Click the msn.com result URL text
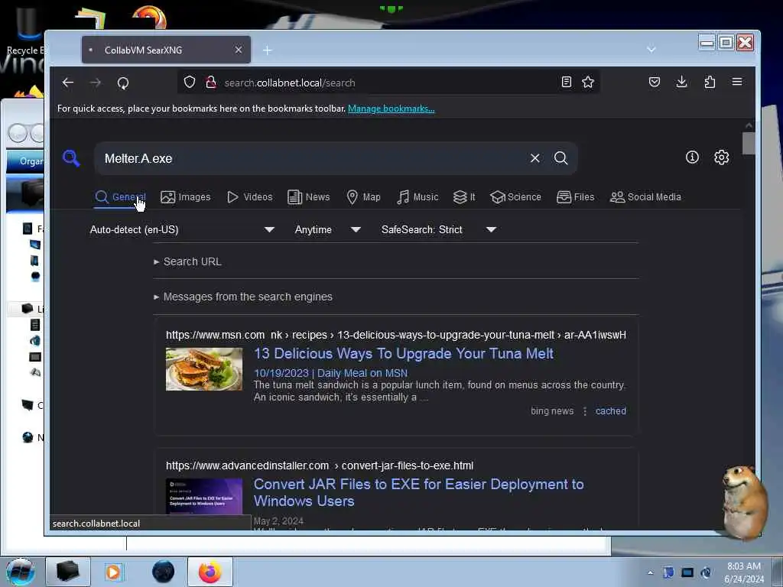Image resolution: width=783 pixels, height=587 pixels. (395, 335)
